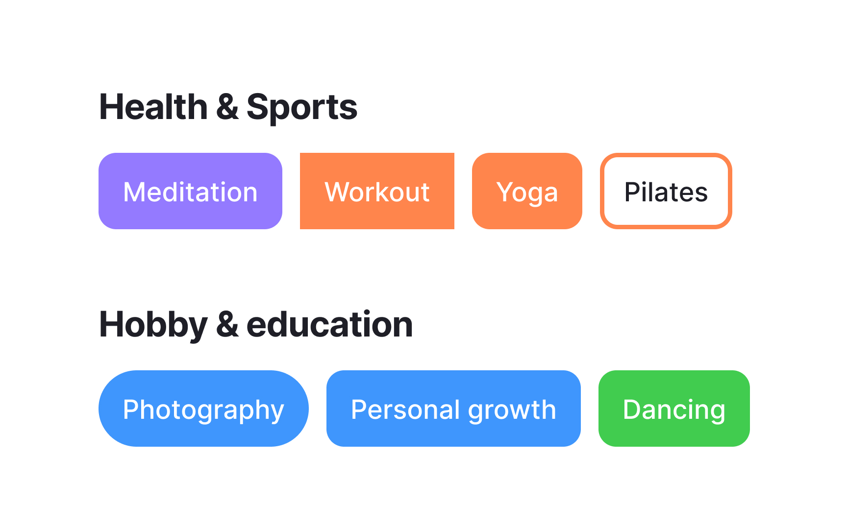Add Dancing to selected interests

[x=674, y=409]
